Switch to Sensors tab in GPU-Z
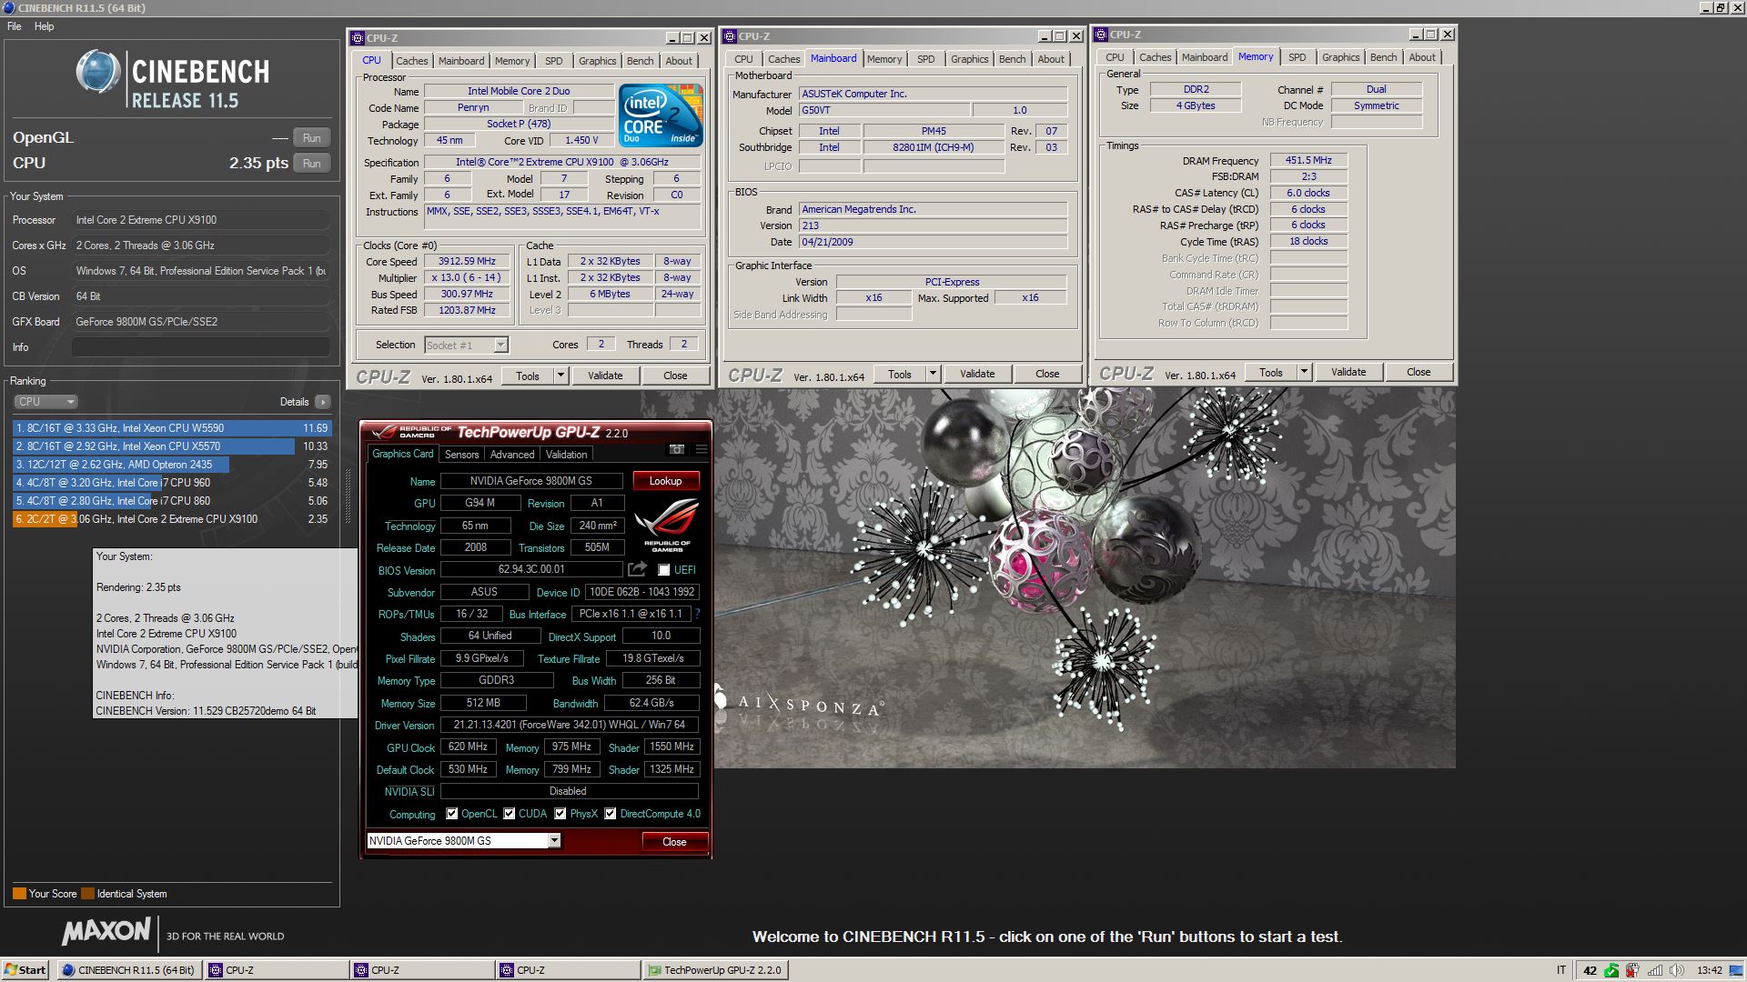Viewport: 1747px width, 982px height. click(x=461, y=455)
